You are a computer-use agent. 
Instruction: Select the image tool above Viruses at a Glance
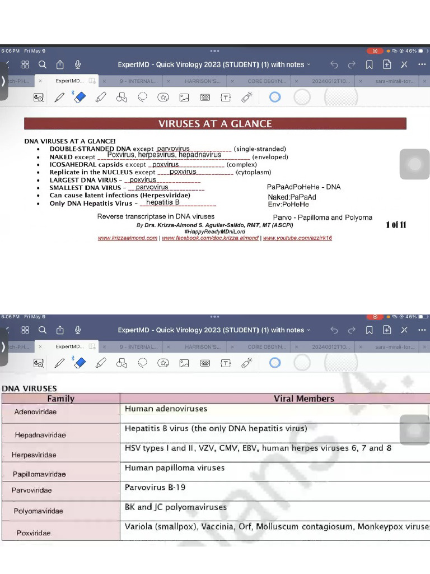(x=184, y=98)
